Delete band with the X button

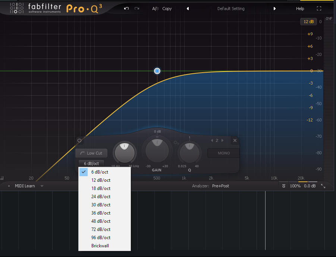pyautogui.click(x=235, y=140)
